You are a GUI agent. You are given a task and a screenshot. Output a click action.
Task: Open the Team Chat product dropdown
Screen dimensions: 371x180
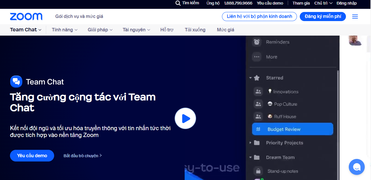tap(26, 30)
